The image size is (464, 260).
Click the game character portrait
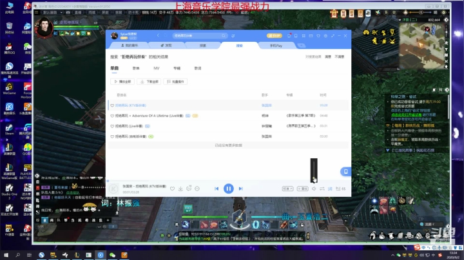tap(44, 27)
